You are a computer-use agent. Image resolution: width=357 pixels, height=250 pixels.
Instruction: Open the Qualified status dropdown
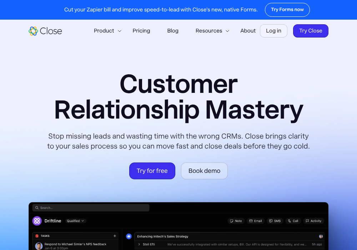pos(75,221)
